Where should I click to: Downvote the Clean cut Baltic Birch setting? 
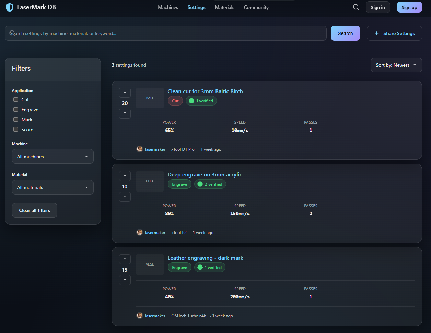pyautogui.click(x=125, y=113)
